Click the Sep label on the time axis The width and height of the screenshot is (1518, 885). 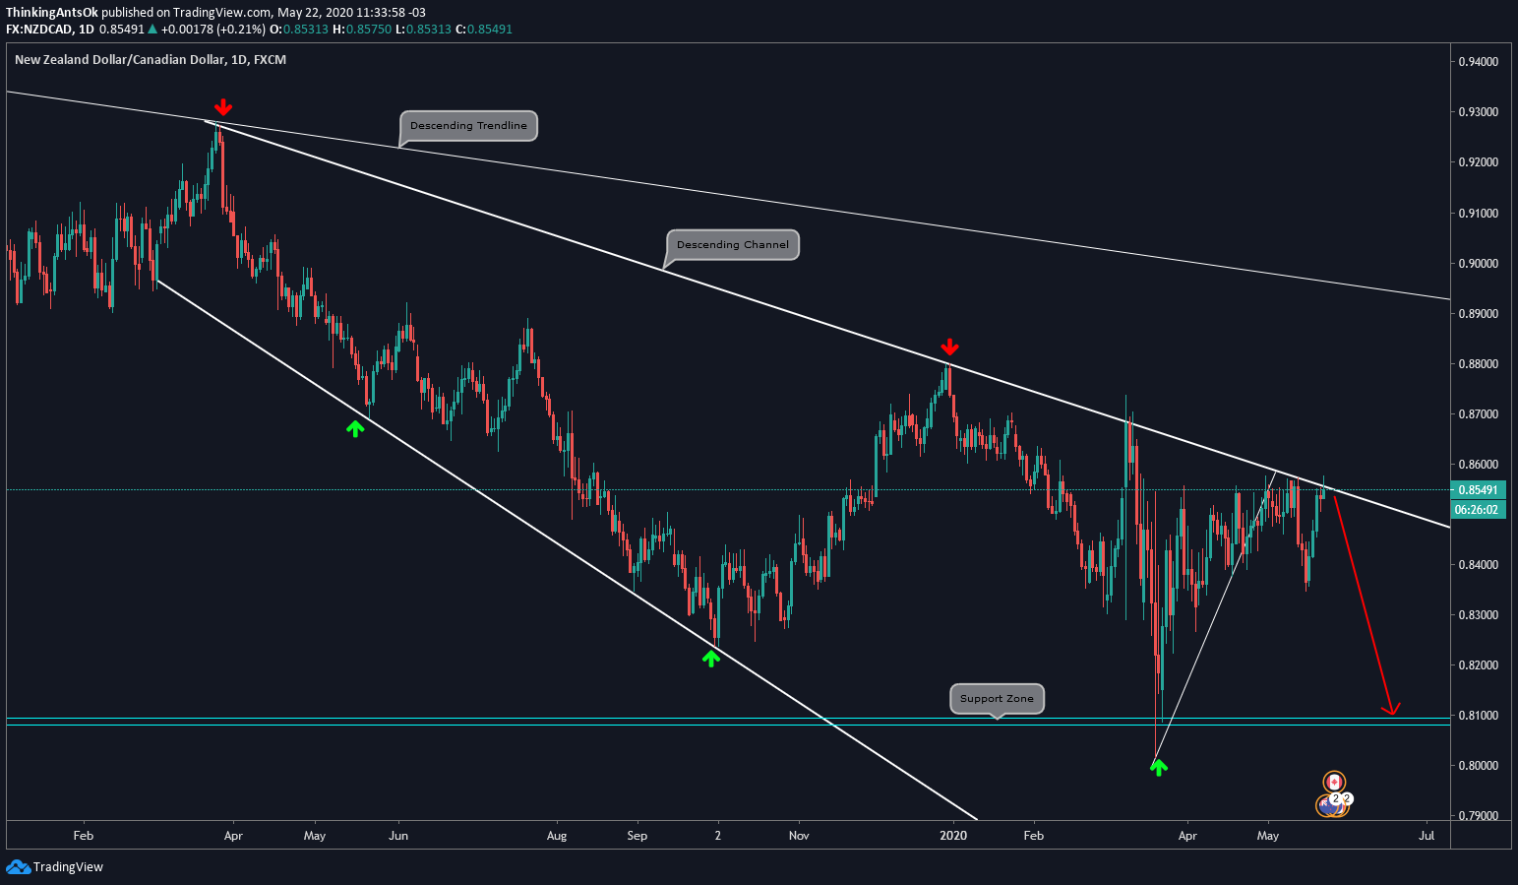pyautogui.click(x=638, y=836)
